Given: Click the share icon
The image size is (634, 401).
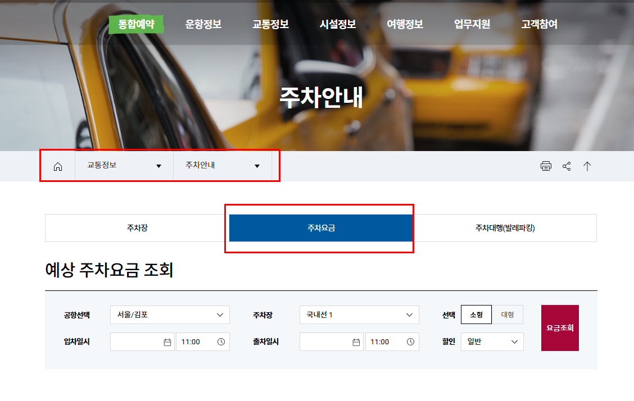Looking at the screenshot, I should tap(566, 166).
